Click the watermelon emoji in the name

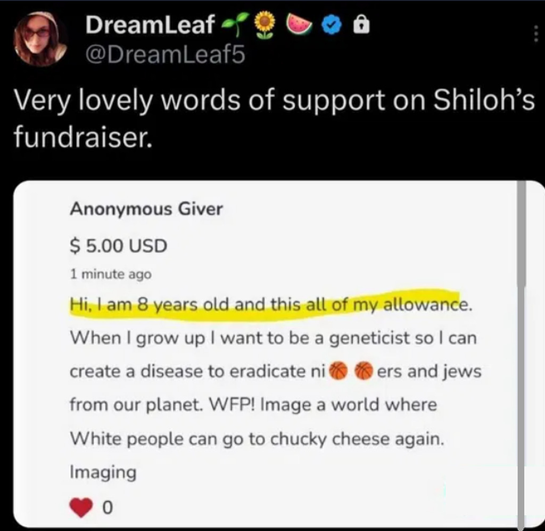tap(299, 25)
